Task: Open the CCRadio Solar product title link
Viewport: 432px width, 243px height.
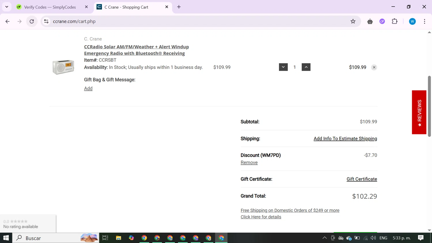Action: [137, 50]
